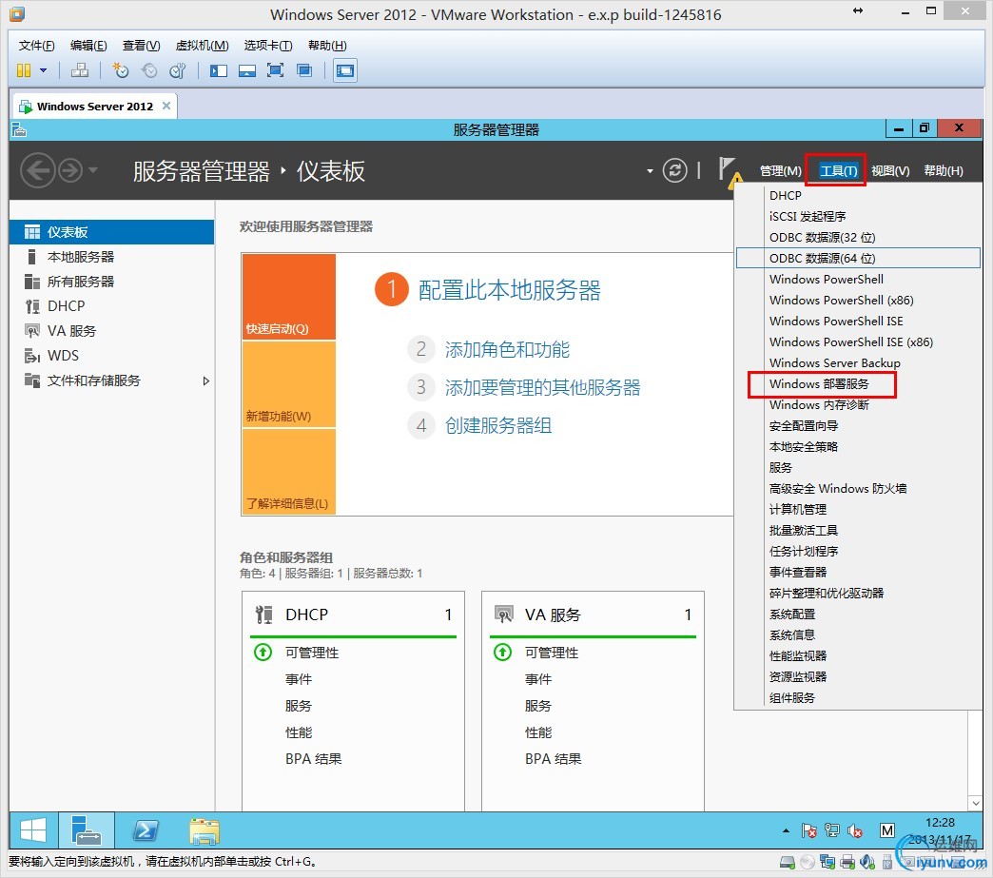Screen dimensions: 993x878
Task: Click show library sidebar view icon
Action: click(x=219, y=70)
